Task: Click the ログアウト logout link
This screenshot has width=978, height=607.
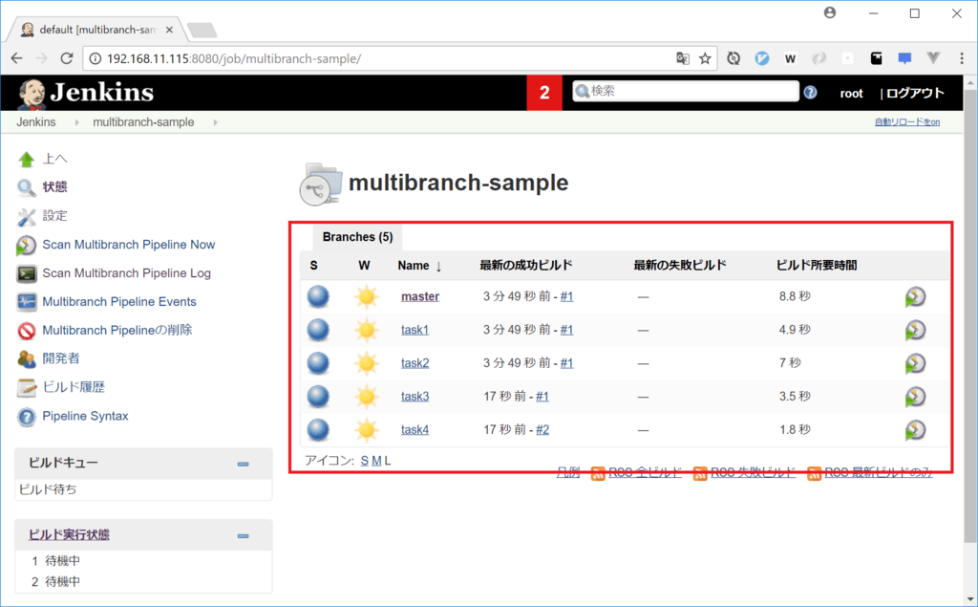Action: click(x=915, y=93)
